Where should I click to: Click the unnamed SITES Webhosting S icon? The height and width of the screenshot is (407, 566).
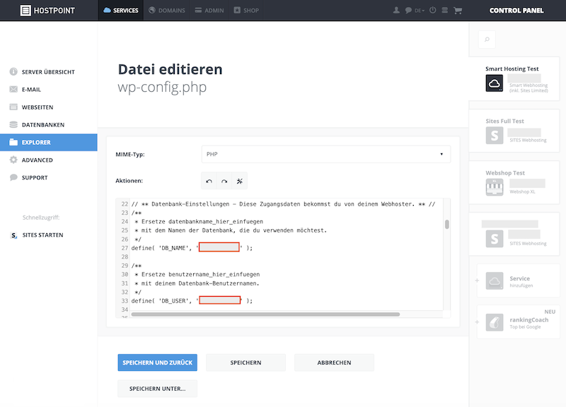495,239
